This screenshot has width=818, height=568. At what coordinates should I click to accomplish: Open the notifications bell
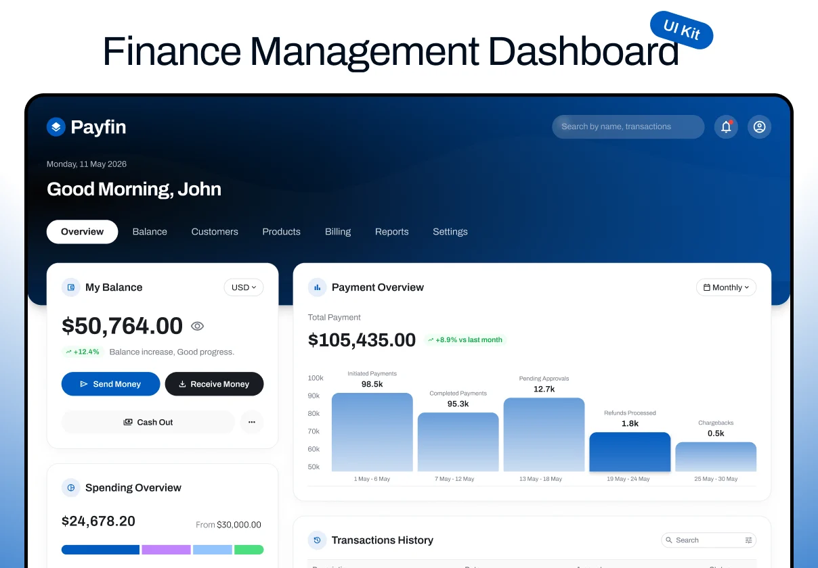point(726,126)
